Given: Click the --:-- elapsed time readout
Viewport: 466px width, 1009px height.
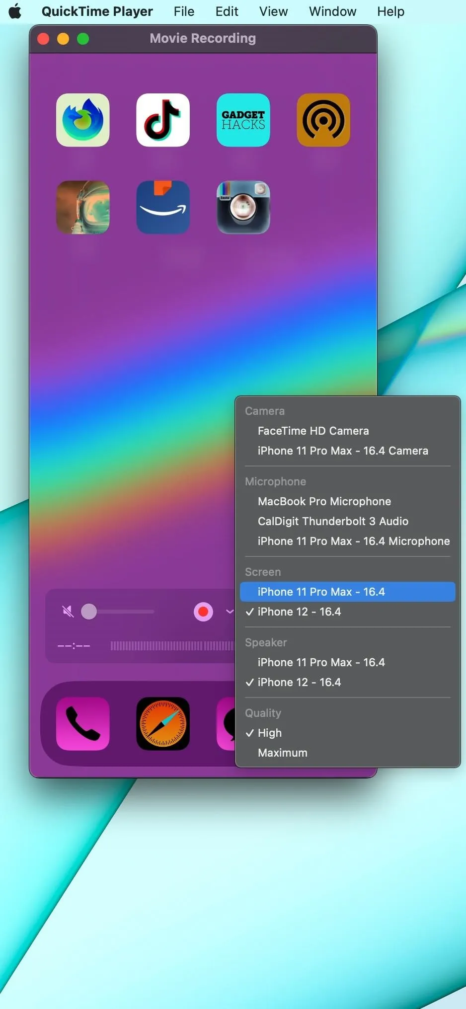Looking at the screenshot, I should coord(74,646).
